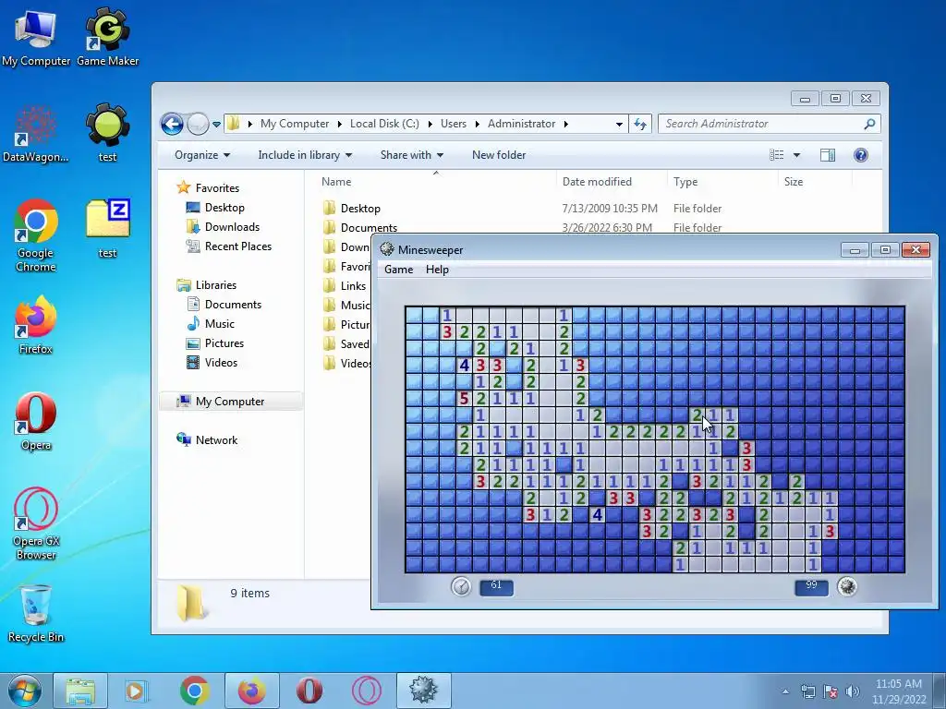Screen dimensions: 946x709
Task: Open the Share with dropdown
Action: click(x=411, y=155)
